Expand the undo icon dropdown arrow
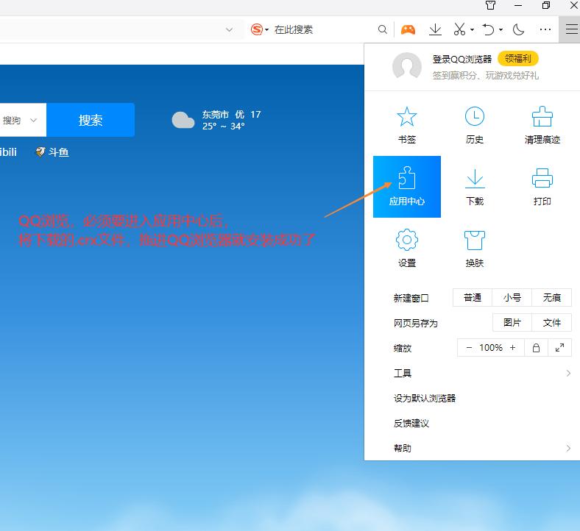The width and height of the screenshot is (580, 531). tap(501, 29)
